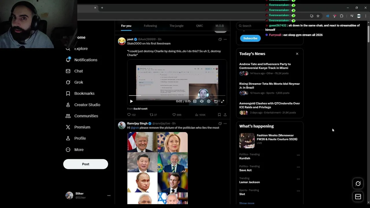Viewport: 370px width, 208px height.
Task: Click Show more under What's happening
Action: coord(247,203)
